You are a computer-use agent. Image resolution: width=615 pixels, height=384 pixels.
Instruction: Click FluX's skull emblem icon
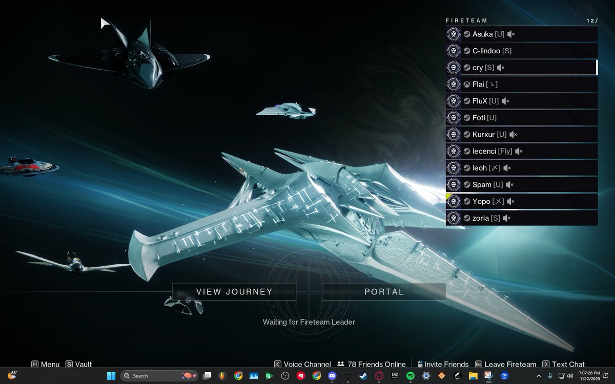(453, 101)
